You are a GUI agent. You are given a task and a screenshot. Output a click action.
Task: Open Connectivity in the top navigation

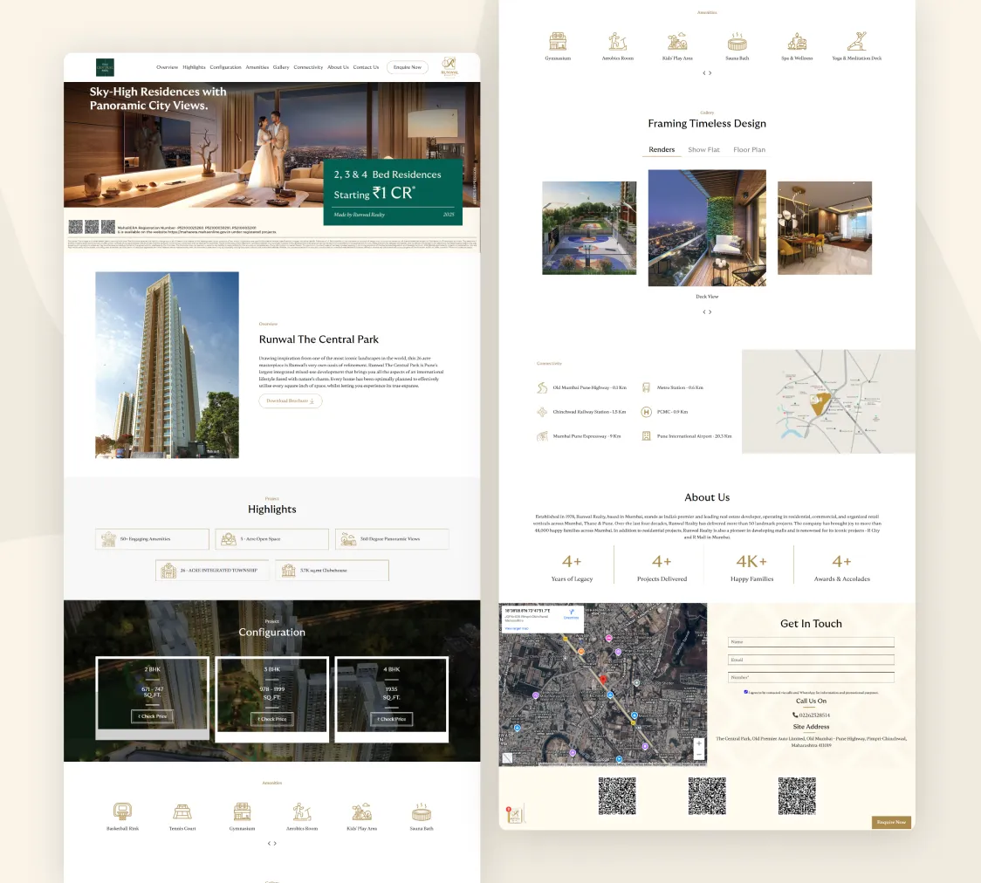click(308, 67)
